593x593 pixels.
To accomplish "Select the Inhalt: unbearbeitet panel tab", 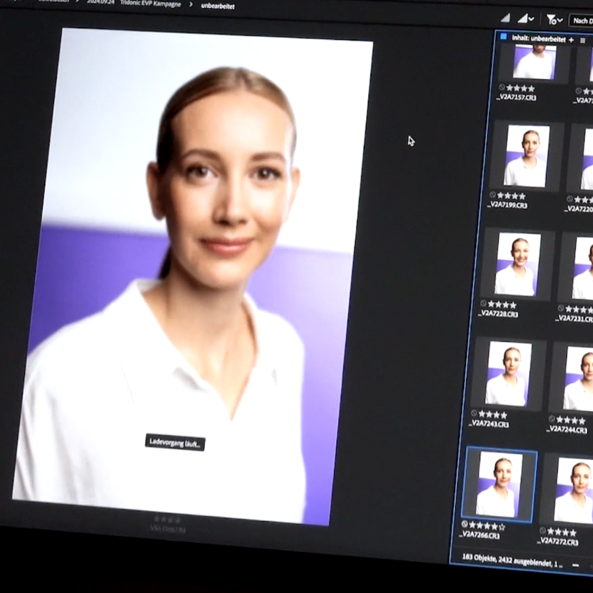I will click(539, 36).
